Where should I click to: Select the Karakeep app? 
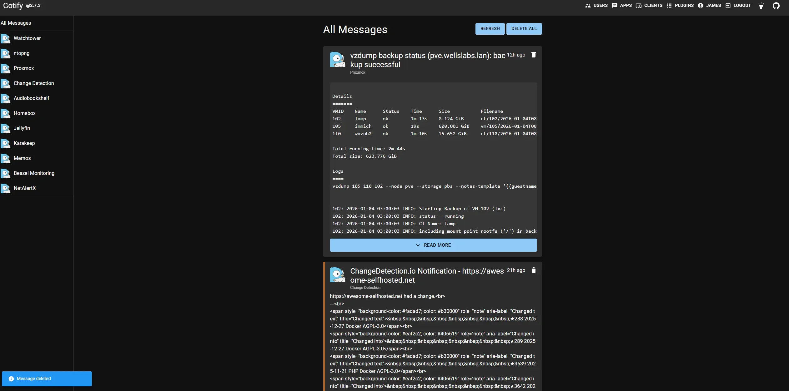pyautogui.click(x=37, y=143)
